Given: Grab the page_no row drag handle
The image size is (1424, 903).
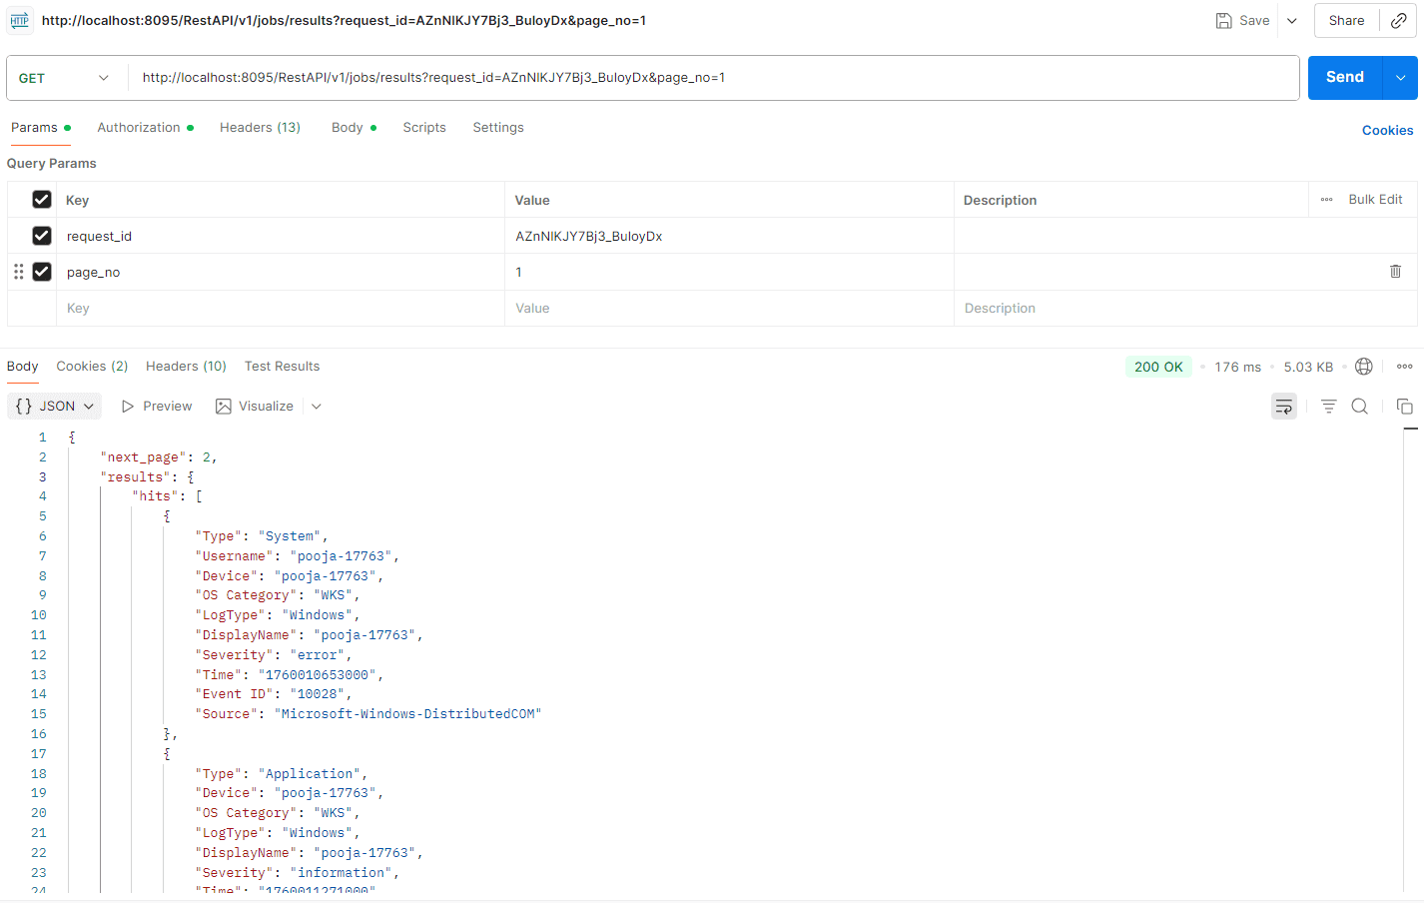Looking at the screenshot, I should [19, 272].
